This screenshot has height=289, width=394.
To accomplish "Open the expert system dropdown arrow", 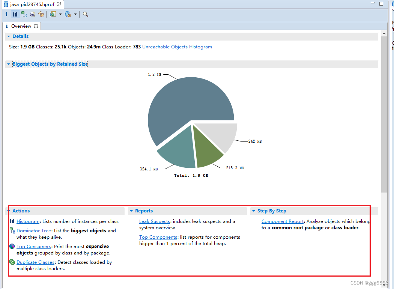I will pyautogui.click(x=60, y=14).
